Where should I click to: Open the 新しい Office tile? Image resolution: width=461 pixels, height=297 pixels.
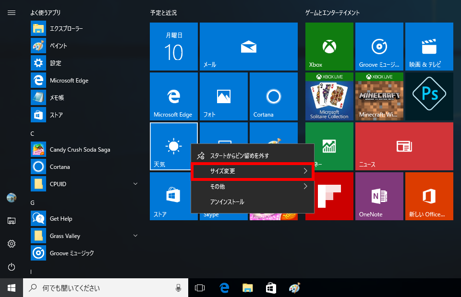point(429,196)
